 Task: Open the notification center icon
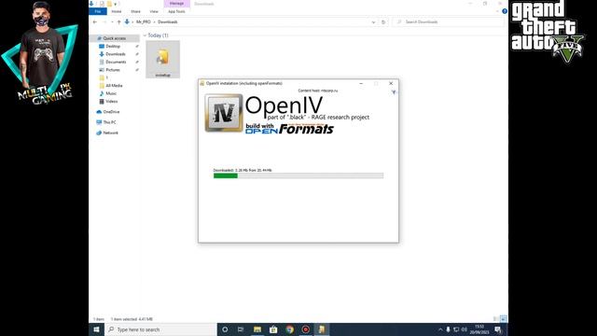point(497,329)
